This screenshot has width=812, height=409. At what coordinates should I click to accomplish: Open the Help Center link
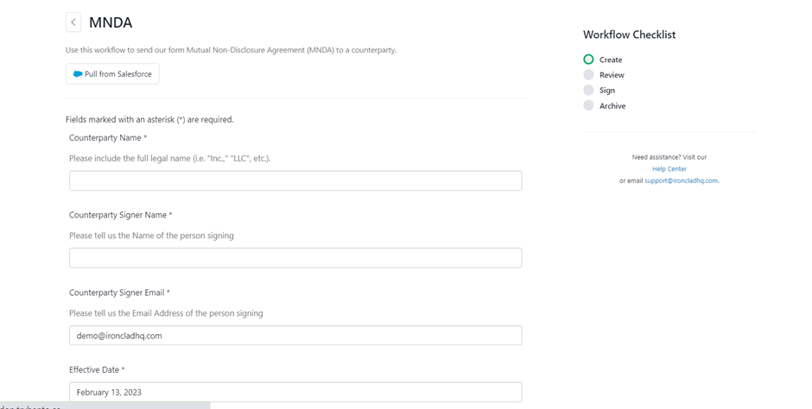click(669, 169)
